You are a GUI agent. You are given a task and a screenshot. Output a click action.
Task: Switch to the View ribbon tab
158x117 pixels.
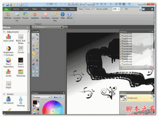coord(63,9)
